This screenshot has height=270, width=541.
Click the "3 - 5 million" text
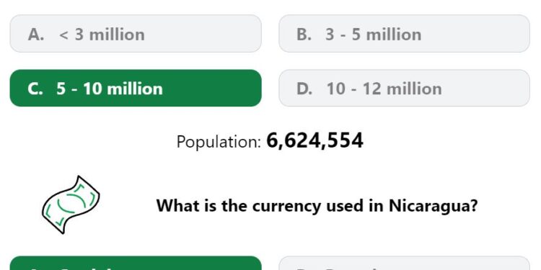374,35
